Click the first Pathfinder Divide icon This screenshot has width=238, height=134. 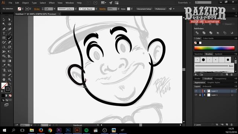(x=197, y=33)
